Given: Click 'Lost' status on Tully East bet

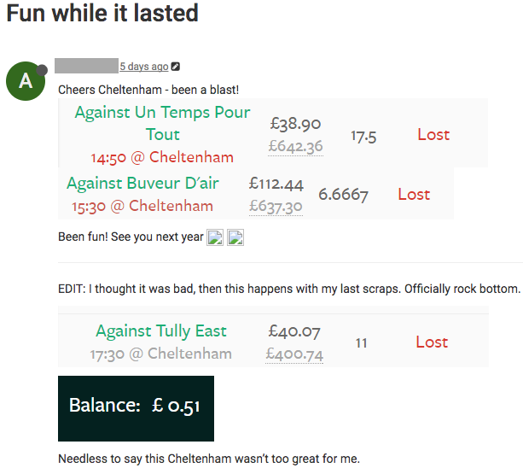Looking at the screenshot, I should (432, 342).
